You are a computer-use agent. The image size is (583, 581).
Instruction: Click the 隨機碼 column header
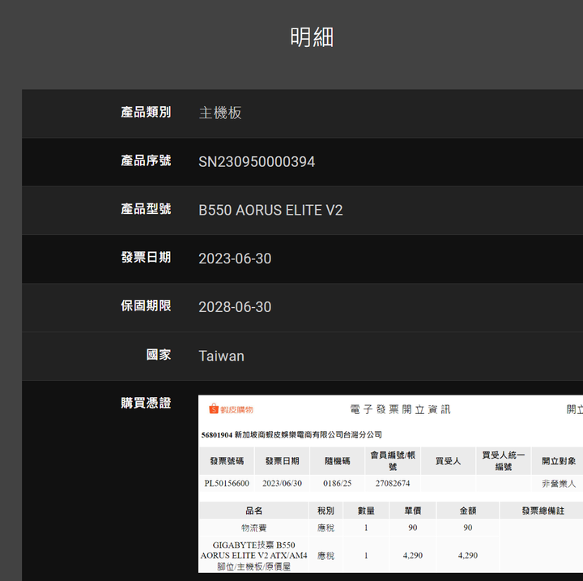click(337, 461)
